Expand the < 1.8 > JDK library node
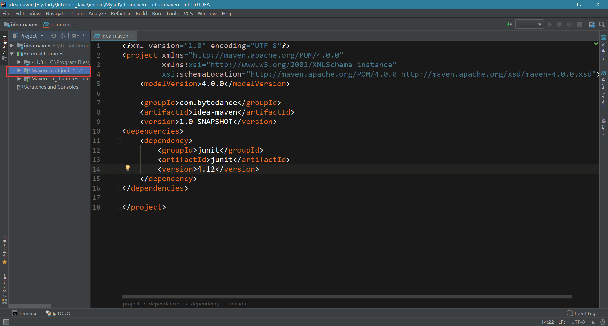The image size is (608, 326). [x=19, y=62]
